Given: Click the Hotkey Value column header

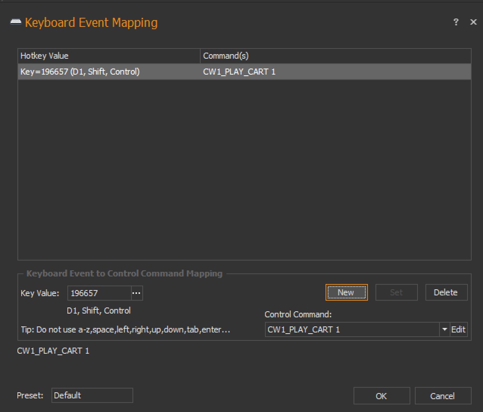Looking at the screenshot, I should [109, 56].
